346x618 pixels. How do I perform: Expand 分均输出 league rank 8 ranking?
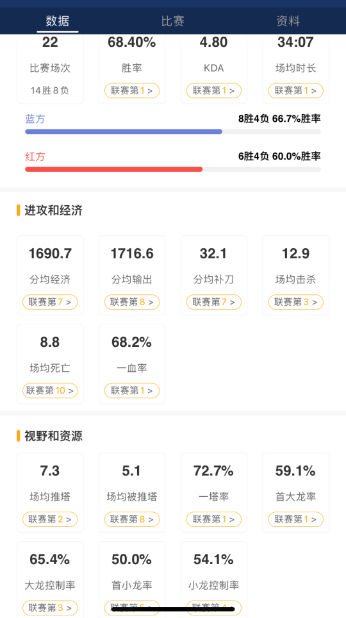click(132, 303)
